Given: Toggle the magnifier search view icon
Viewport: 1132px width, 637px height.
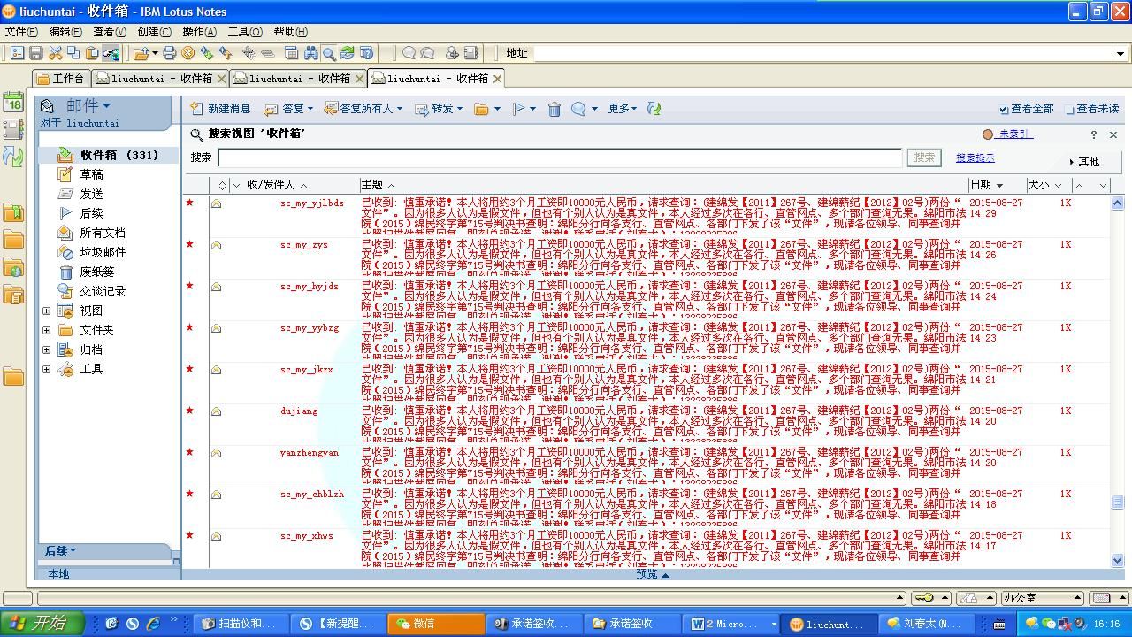Looking at the screenshot, I should (x=329, y=53).
